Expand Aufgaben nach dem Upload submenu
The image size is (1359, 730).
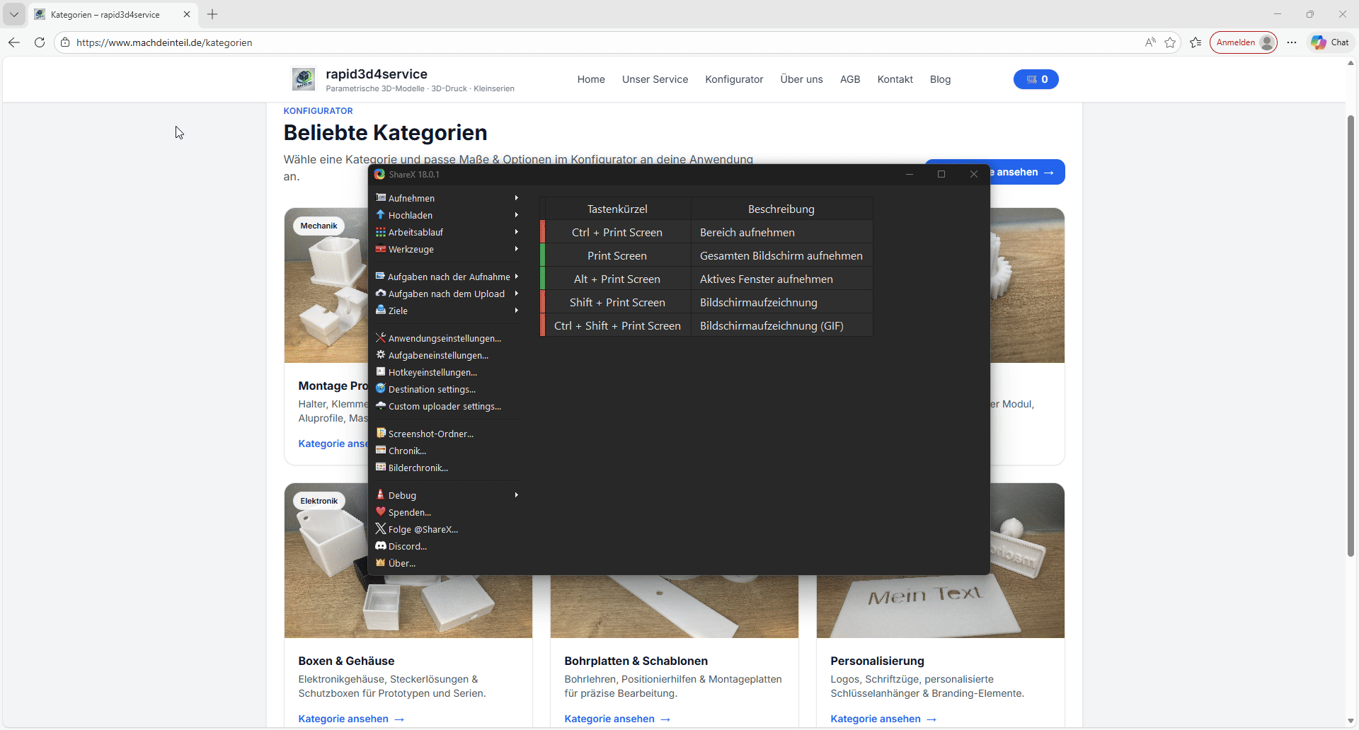tap(517, 294)
